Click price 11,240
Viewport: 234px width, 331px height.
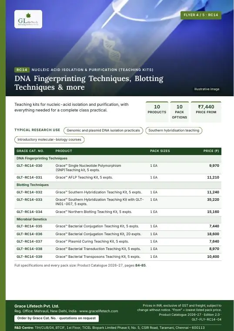click(213, 193)
